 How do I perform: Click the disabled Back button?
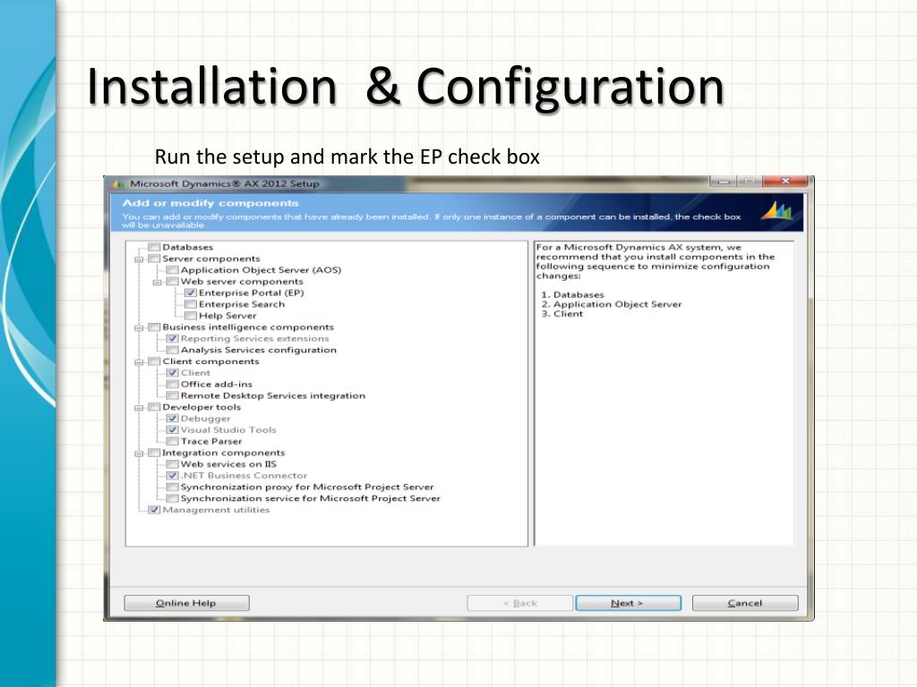pyautogui.click(x=520, y=603)
